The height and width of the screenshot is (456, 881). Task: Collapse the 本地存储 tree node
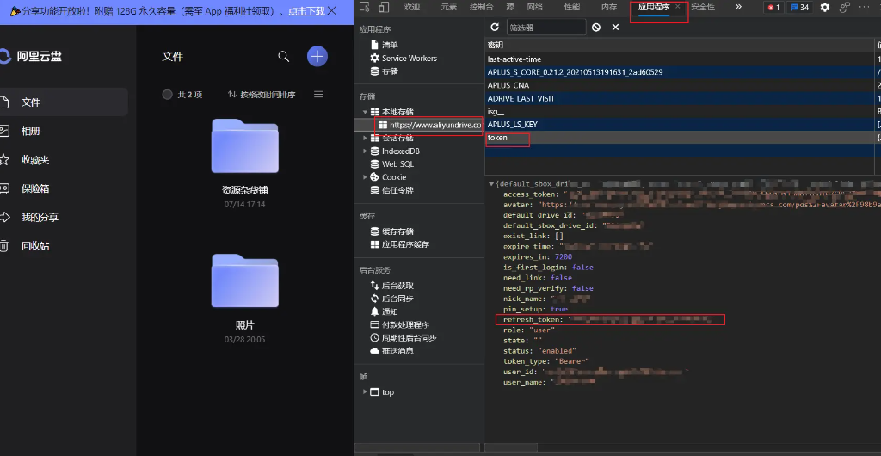click(365, 112)
